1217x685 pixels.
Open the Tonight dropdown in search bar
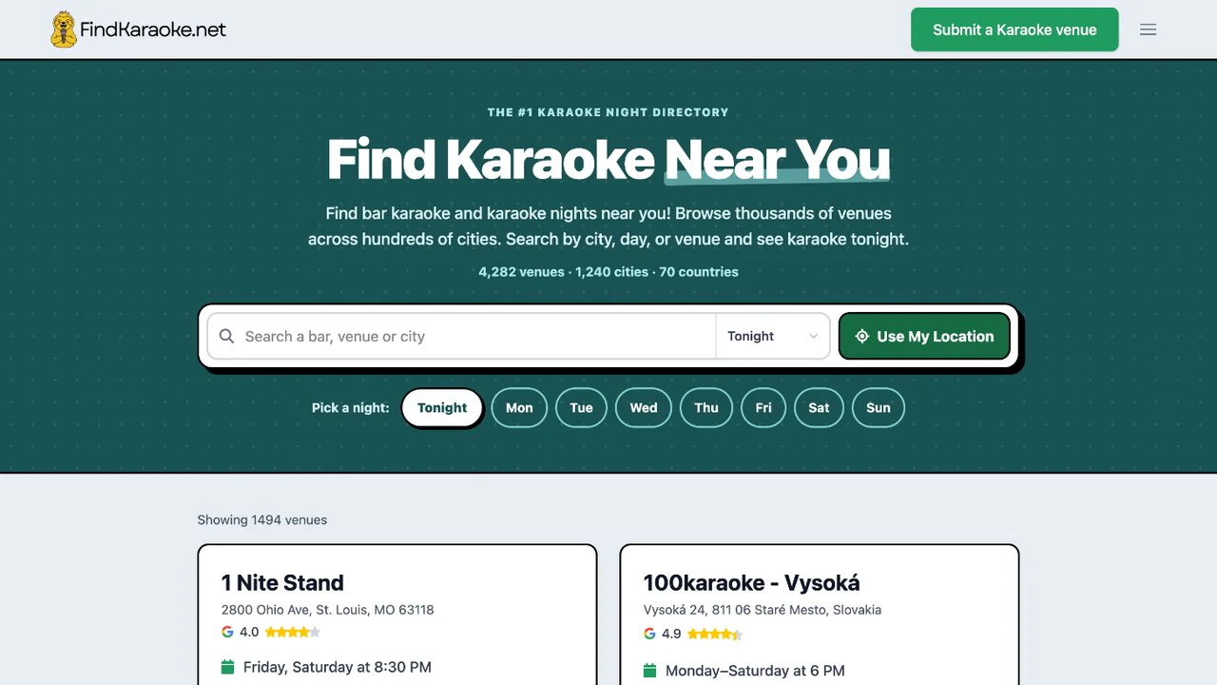click(772, 336)
